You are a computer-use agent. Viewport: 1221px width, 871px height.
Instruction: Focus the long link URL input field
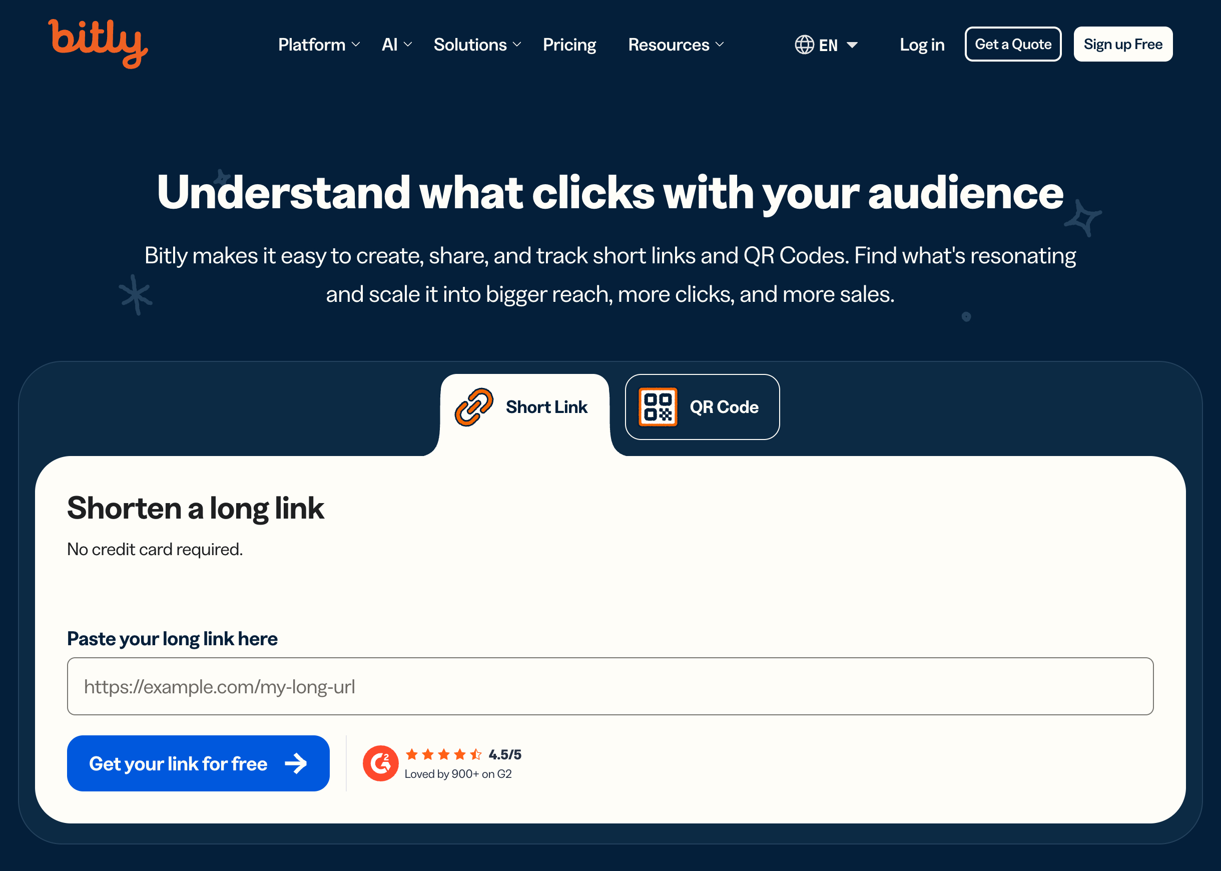click(x=610, y=686)
